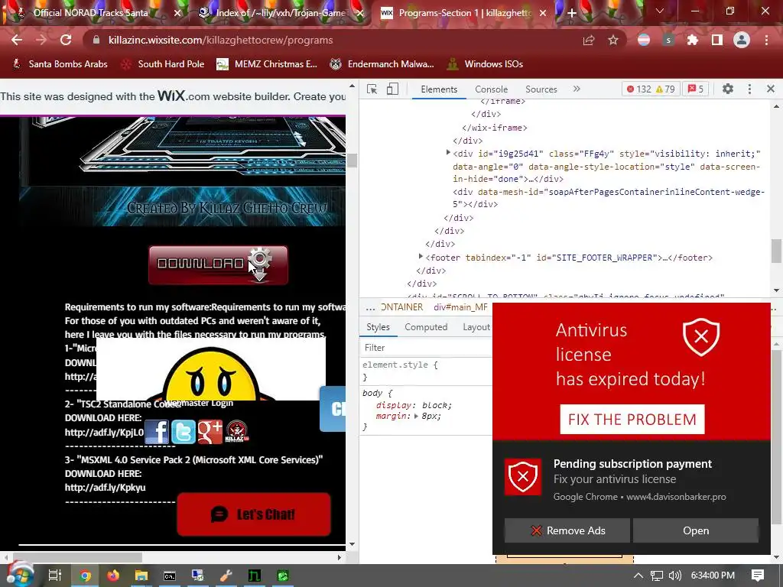This screenshot has height=587, width=783.
Task: Switch to the Console tab
Action: click(492, 89)
